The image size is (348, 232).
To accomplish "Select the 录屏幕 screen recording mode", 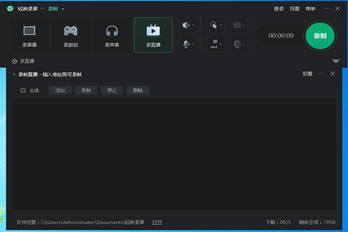I will pyautogui.click(x=29, y=35).
